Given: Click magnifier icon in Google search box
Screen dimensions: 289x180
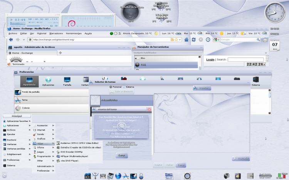Looking at the screenshot, I should click(258, 40).
